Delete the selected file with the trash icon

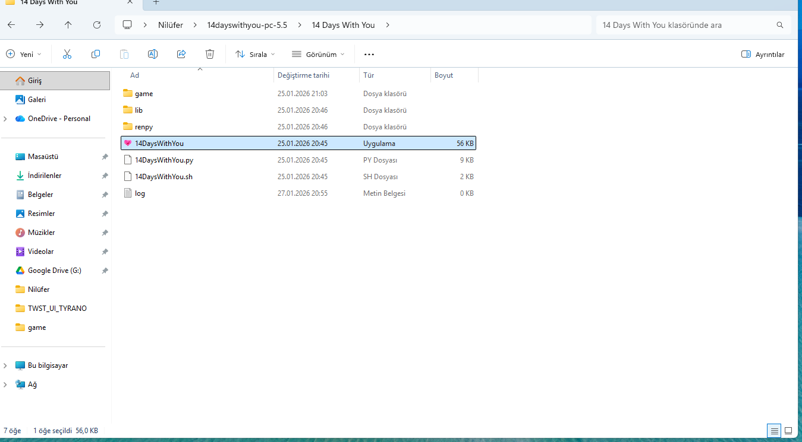210,54
